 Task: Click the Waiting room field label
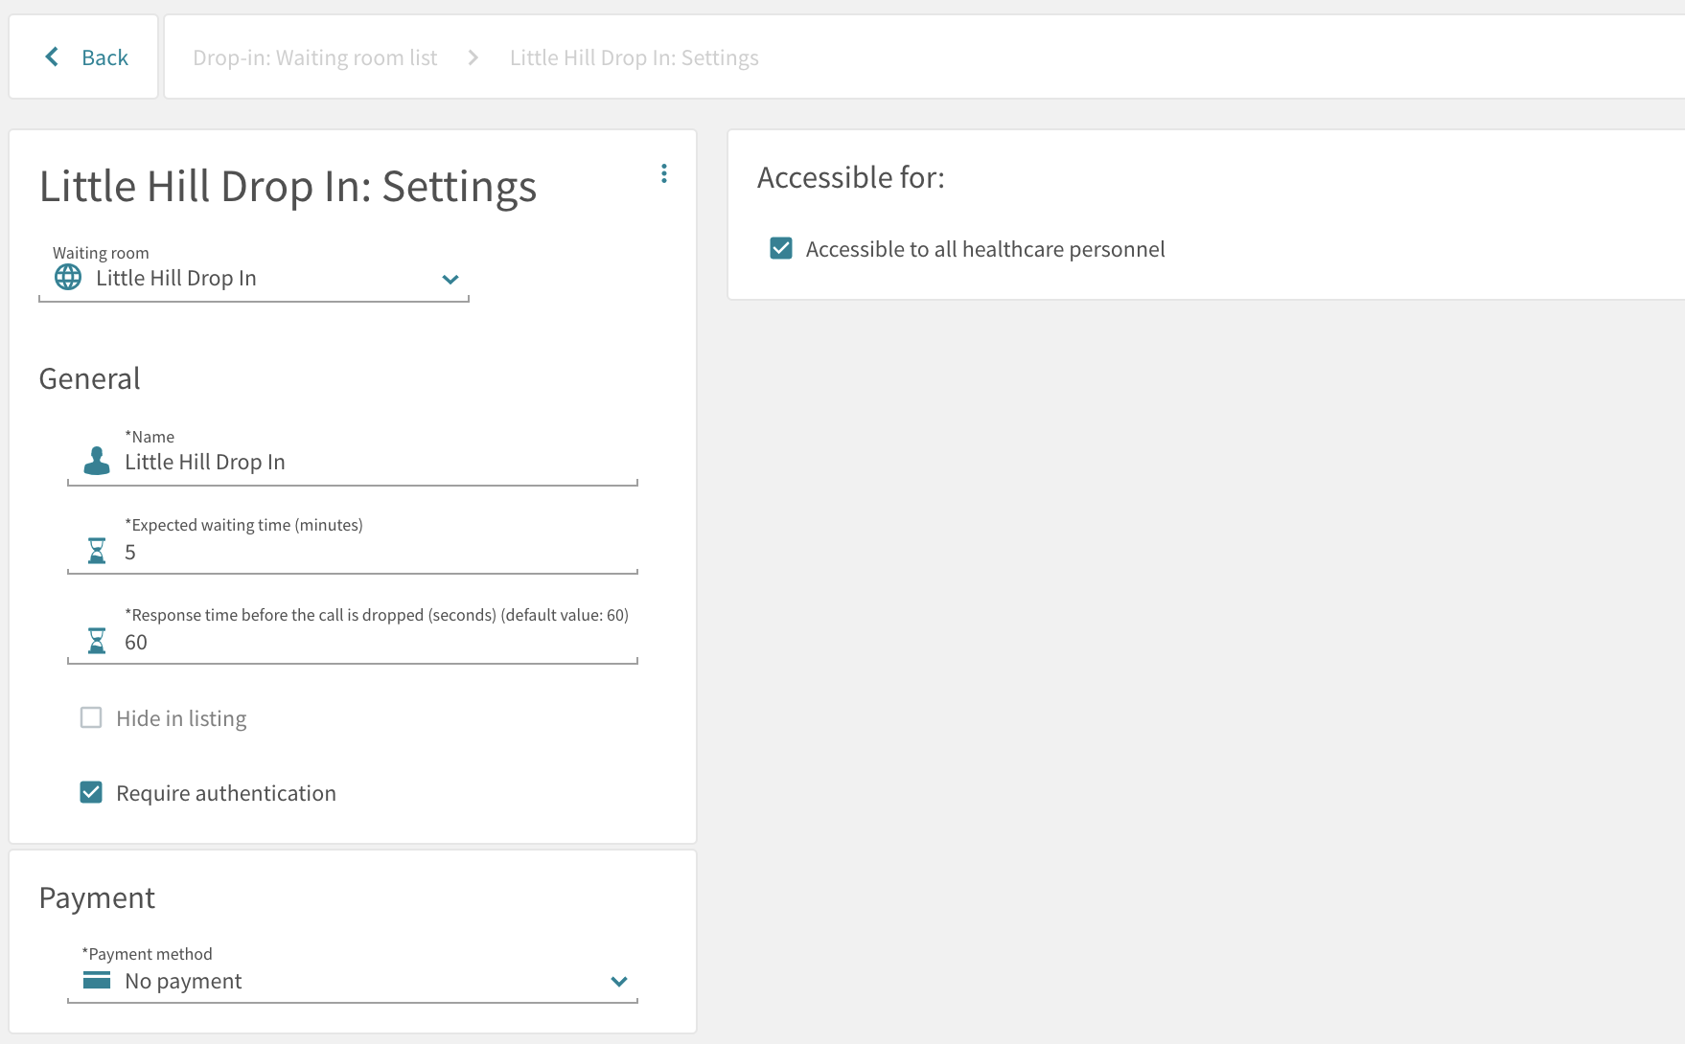[x=101, y=253]
